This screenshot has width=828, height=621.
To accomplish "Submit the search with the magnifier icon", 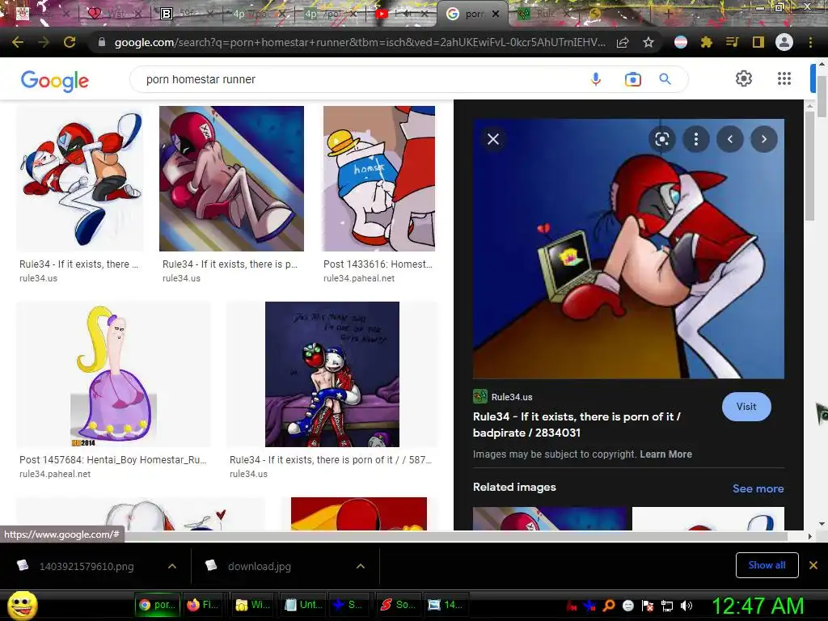I will [665, 79].
